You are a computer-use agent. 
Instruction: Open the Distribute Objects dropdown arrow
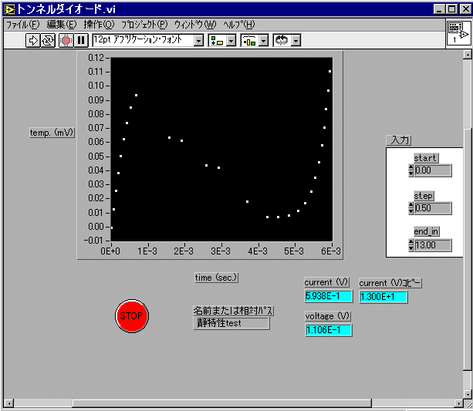(x=264, y=40)
